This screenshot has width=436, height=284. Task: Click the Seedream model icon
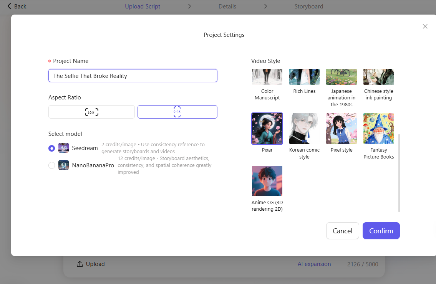pyautogui.click(x=63, y=148)
